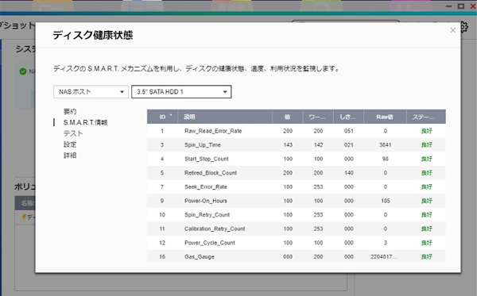Click green check status icon behind dialog
The image size is (477, 296).
coord(23,71)
